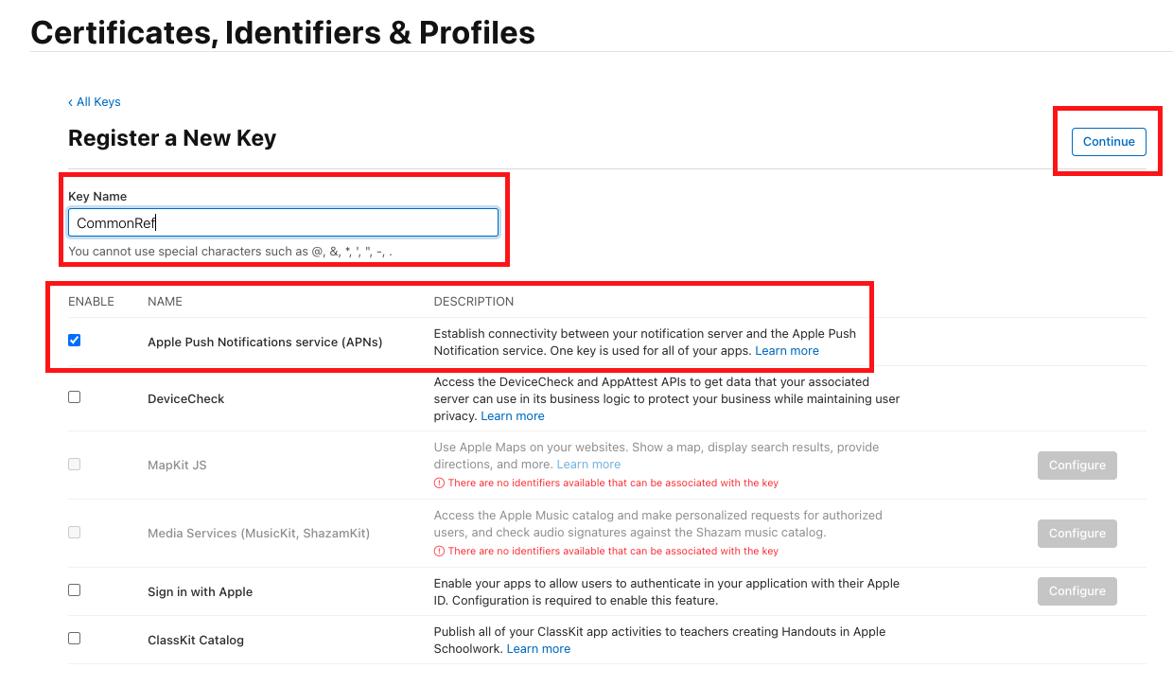Go back via All Keys link
This screenshot has width=1173, height=686.
(95, 102)
